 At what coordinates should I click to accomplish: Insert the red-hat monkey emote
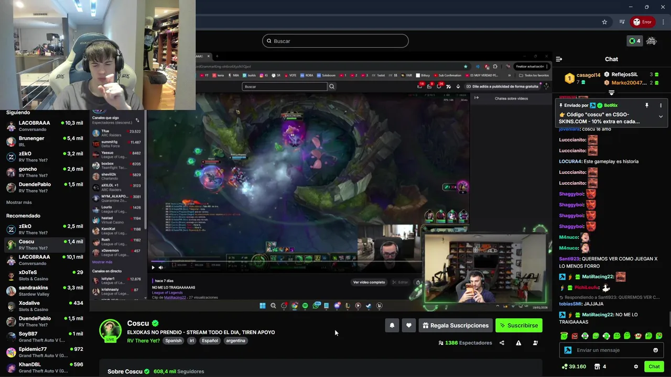click(x=637, y=336)
